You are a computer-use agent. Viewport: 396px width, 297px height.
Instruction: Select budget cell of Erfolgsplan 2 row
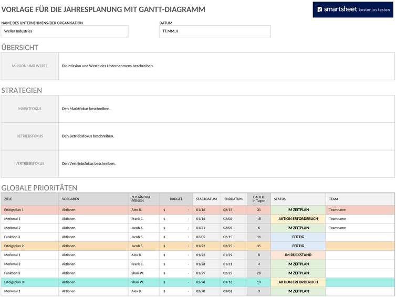[176, 246]
